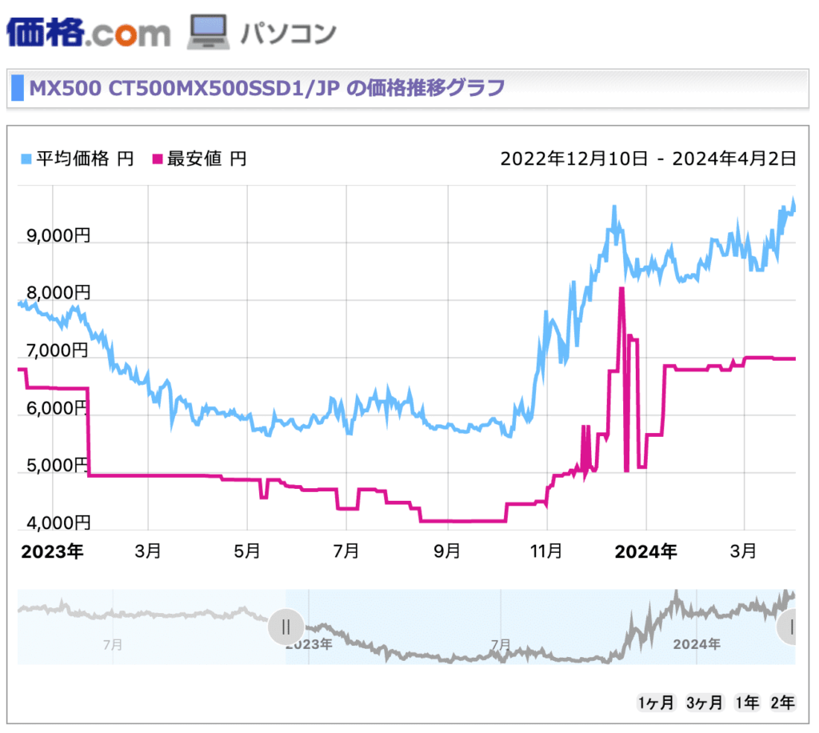The width and height of the screenshot is (819, 733).
Task: Click the 価格.com logo
Action: (89, 32)
